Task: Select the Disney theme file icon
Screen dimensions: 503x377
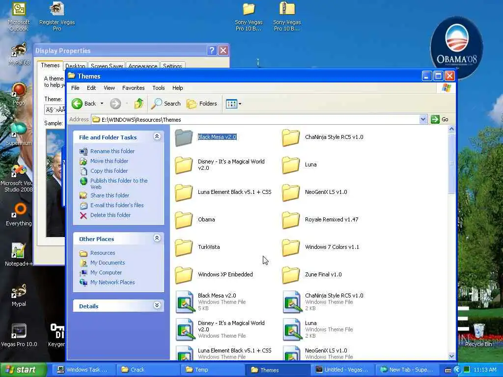Action: (185, 329)
